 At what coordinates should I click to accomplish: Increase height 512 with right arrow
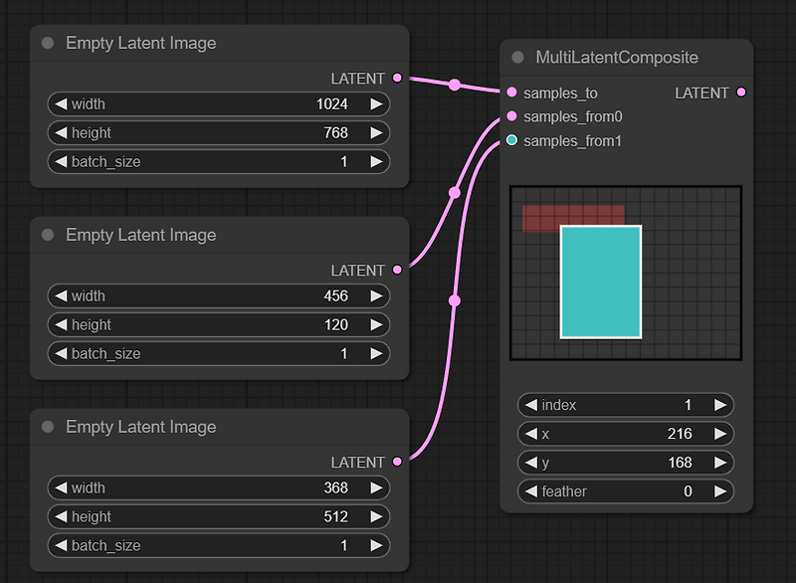point(376,516)
